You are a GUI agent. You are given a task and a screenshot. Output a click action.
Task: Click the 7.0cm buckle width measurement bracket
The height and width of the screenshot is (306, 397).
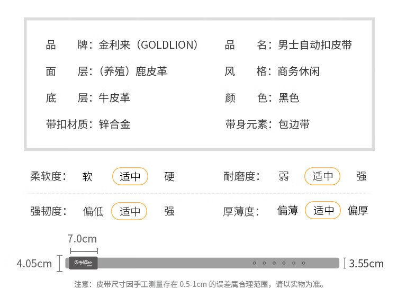coord(84,251)
